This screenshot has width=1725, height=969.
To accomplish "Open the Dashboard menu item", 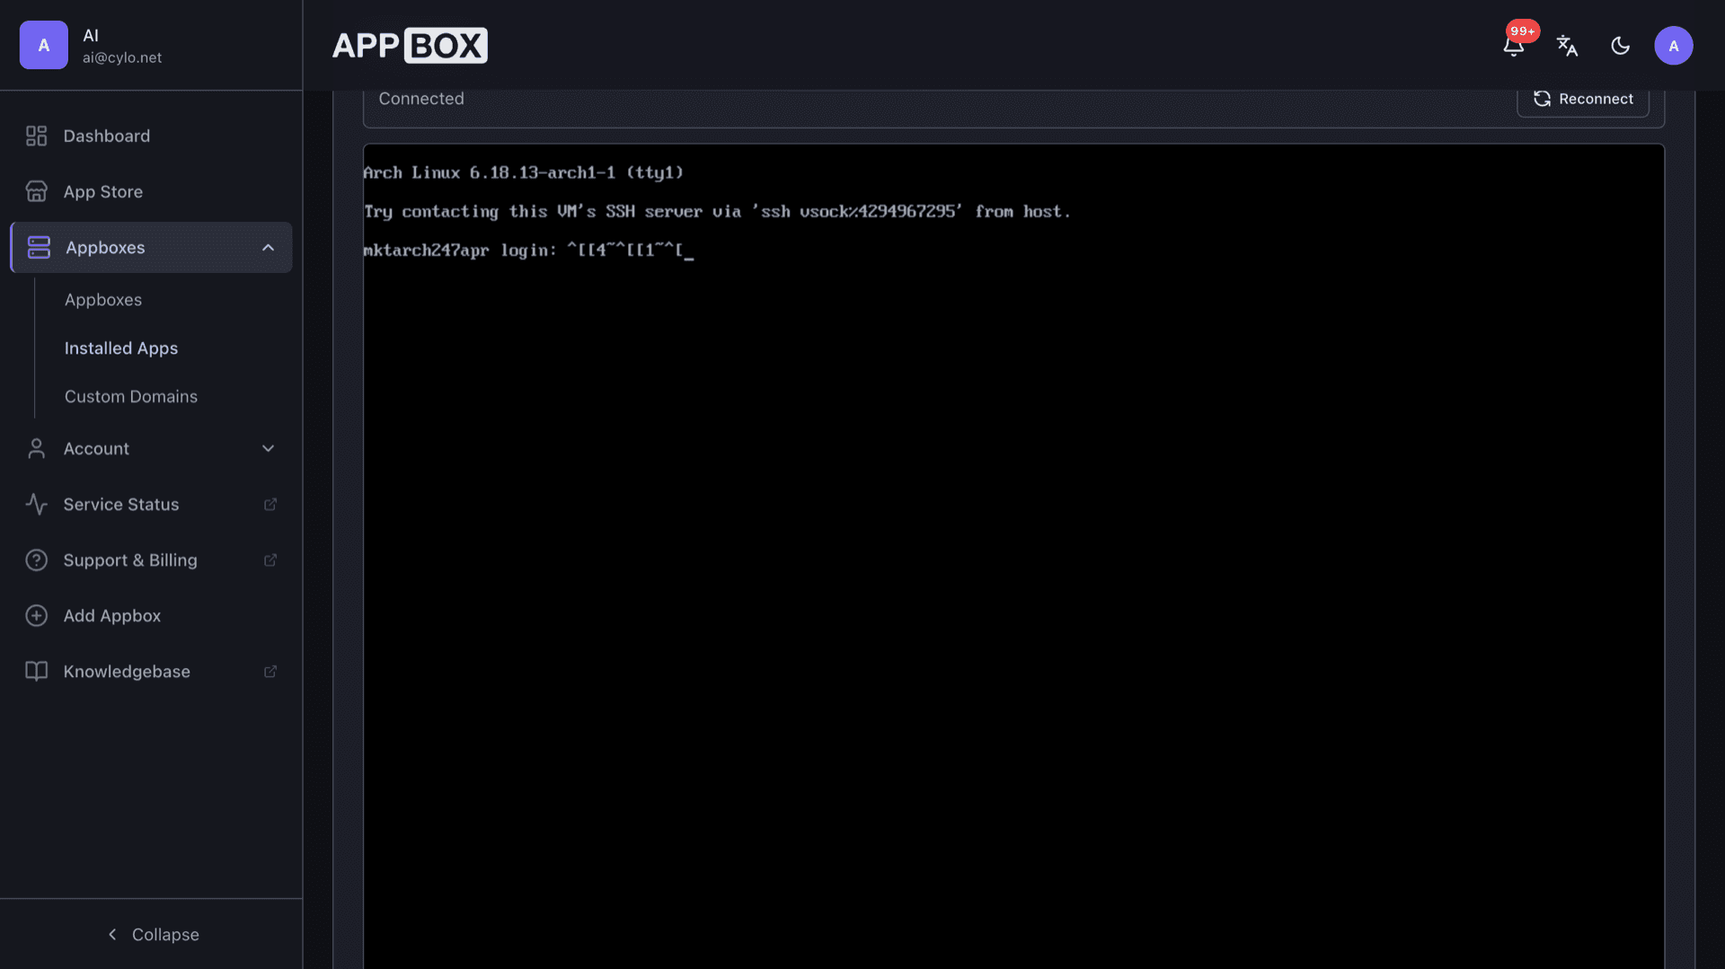I will (x=151, y=136).
